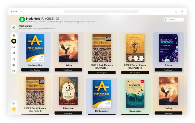Open the yellow user profile avatar
This screenshot has height=123, width=195.
pyautogui.click(x=14, y=109)
